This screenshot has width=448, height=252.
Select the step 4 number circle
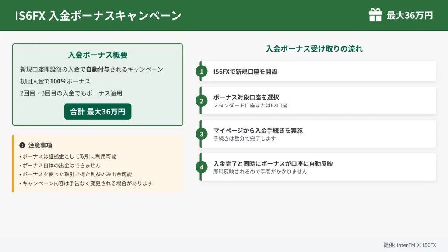pyautogui.click(x=202, y=167)
